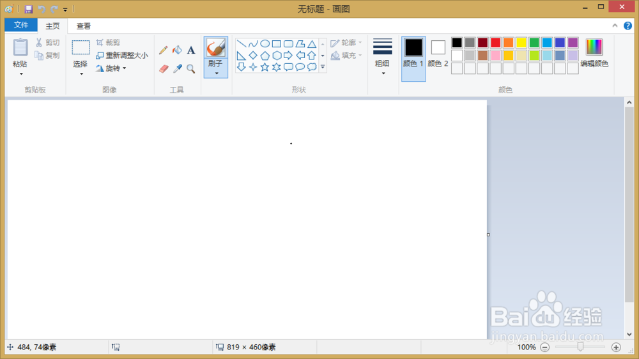Open the 粘贴 paste dropdown arrow
Image resolution: width=639 pixels, height=359 pixels.
click(x=21, y=73)
